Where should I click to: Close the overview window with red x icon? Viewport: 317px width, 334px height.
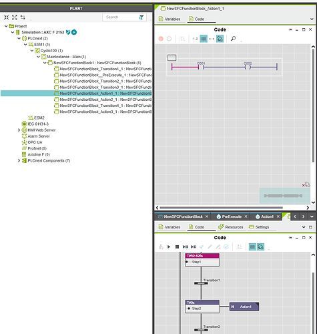[304, 185]
